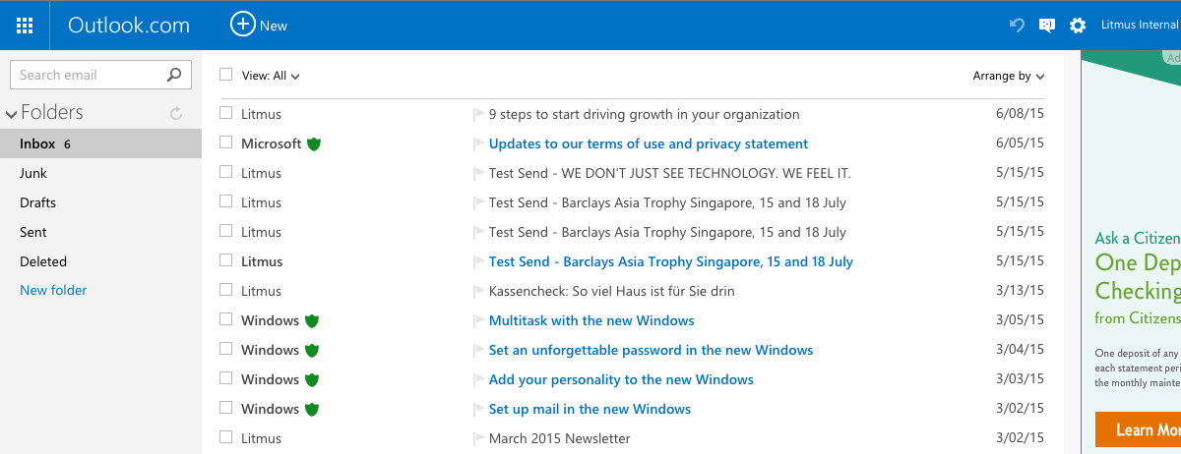Check the Set an unforgettable password checkbox
The height and width of the screenshot is (454, 1181).
[226, 349]
